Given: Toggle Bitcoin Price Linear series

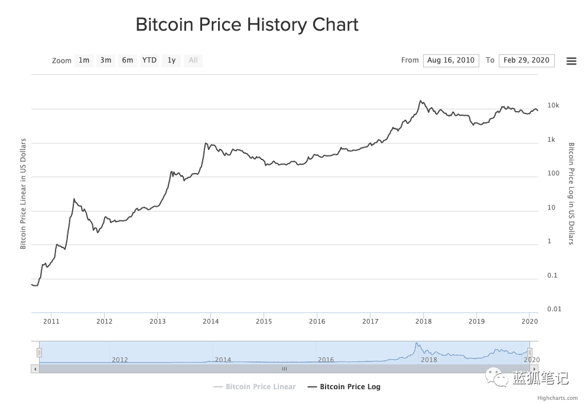Looking at the screenshot, I should [x=254, y=387].
